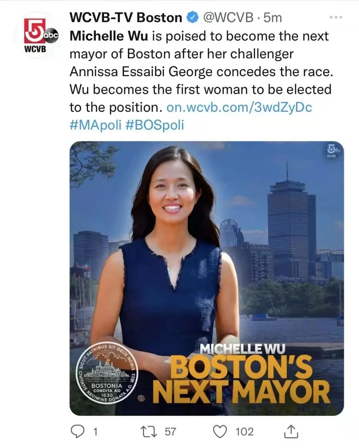359x448 pixels.
Task: Tap the share upload icon
Action: (291, 431)
